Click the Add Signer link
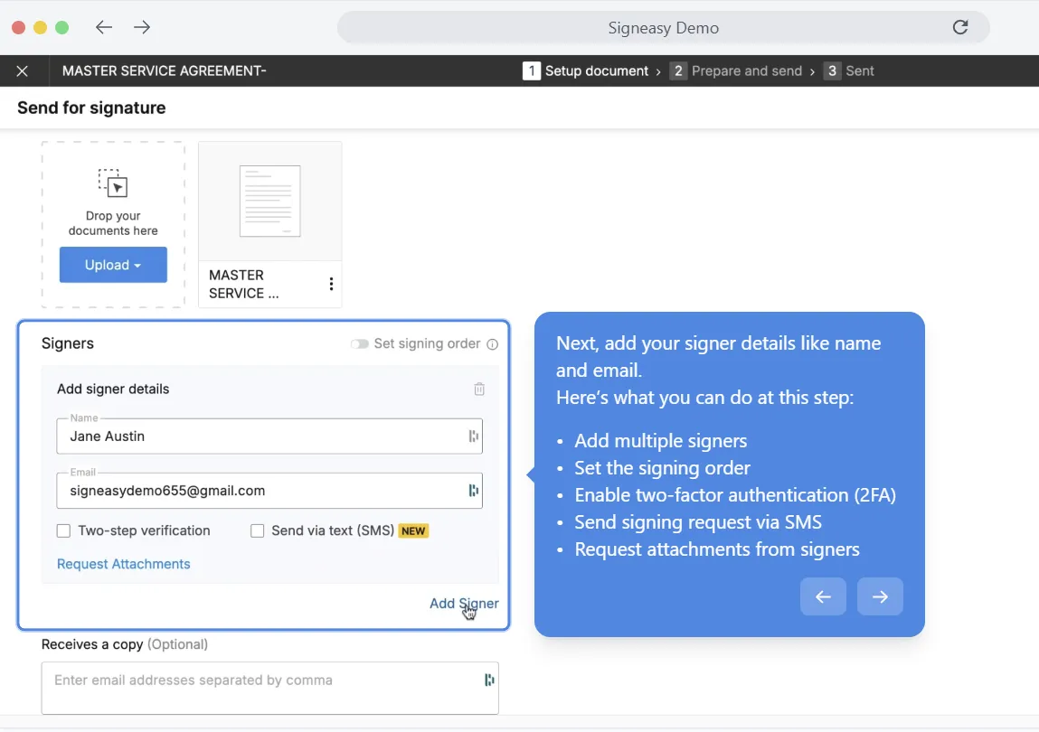 click(464, 603)
